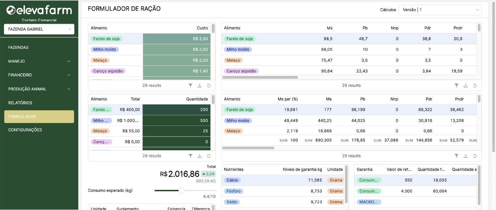The height and width of the screenshot is (210, 496).
Task: Expand Produção Animal in the sidebar
Action: pyautogui.click(x=39, y=89)
